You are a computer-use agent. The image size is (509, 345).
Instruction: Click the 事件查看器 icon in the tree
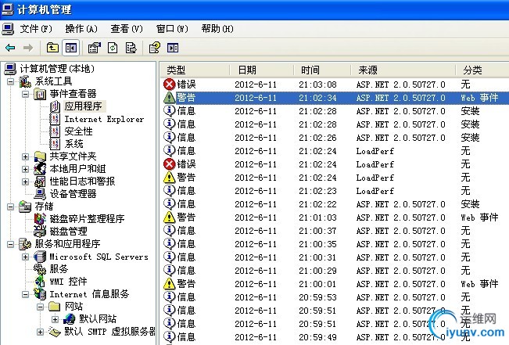40,94
